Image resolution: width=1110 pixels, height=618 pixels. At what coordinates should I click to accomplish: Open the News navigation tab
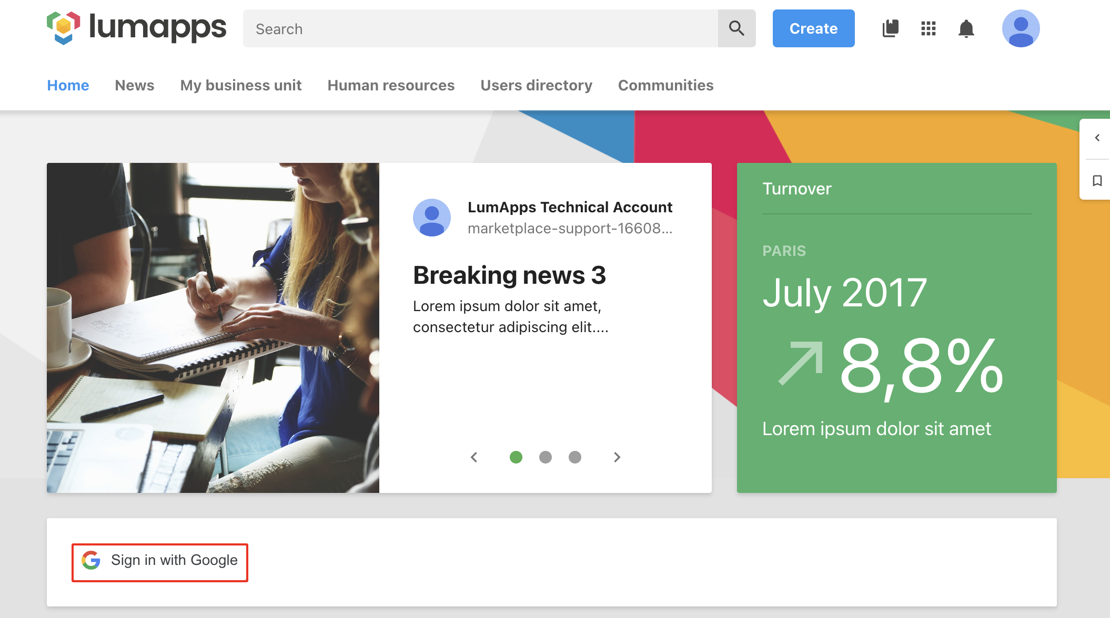(x=135, y=85)
